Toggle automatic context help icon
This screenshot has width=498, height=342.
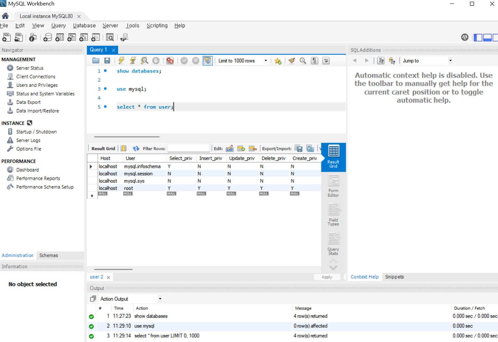point(392,61)
